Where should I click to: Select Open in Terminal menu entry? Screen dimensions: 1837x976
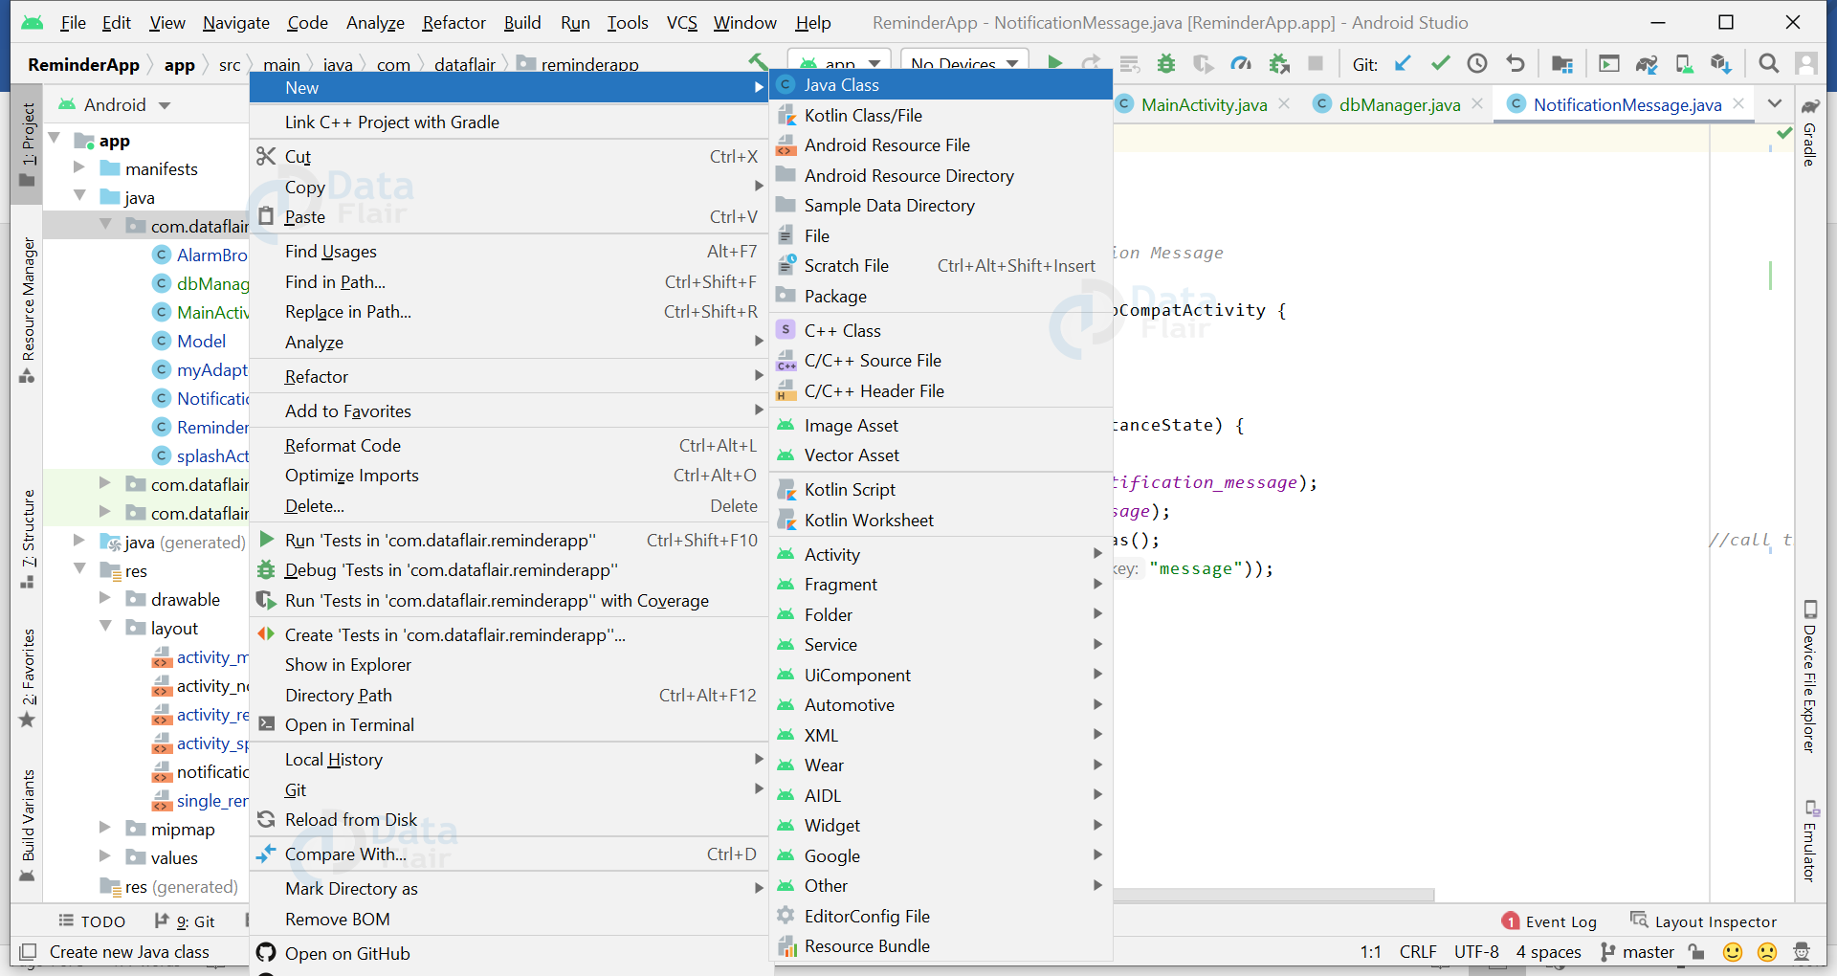coord(509,724)
